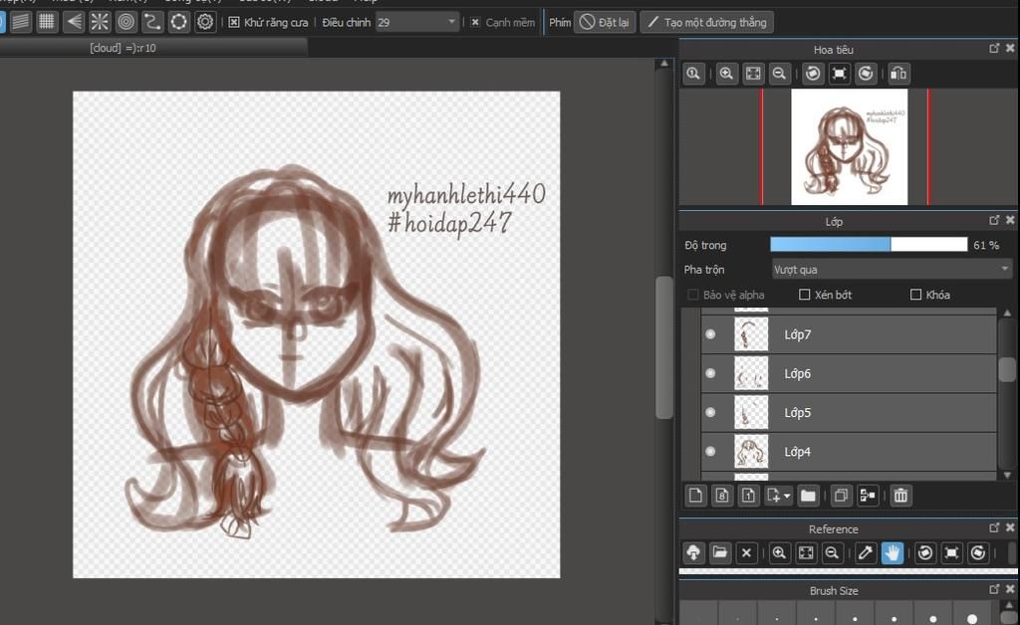The height and width of the screenshot is (625, 1020).
Task: Undock the Brush Size panel
Action: point(994,589)
